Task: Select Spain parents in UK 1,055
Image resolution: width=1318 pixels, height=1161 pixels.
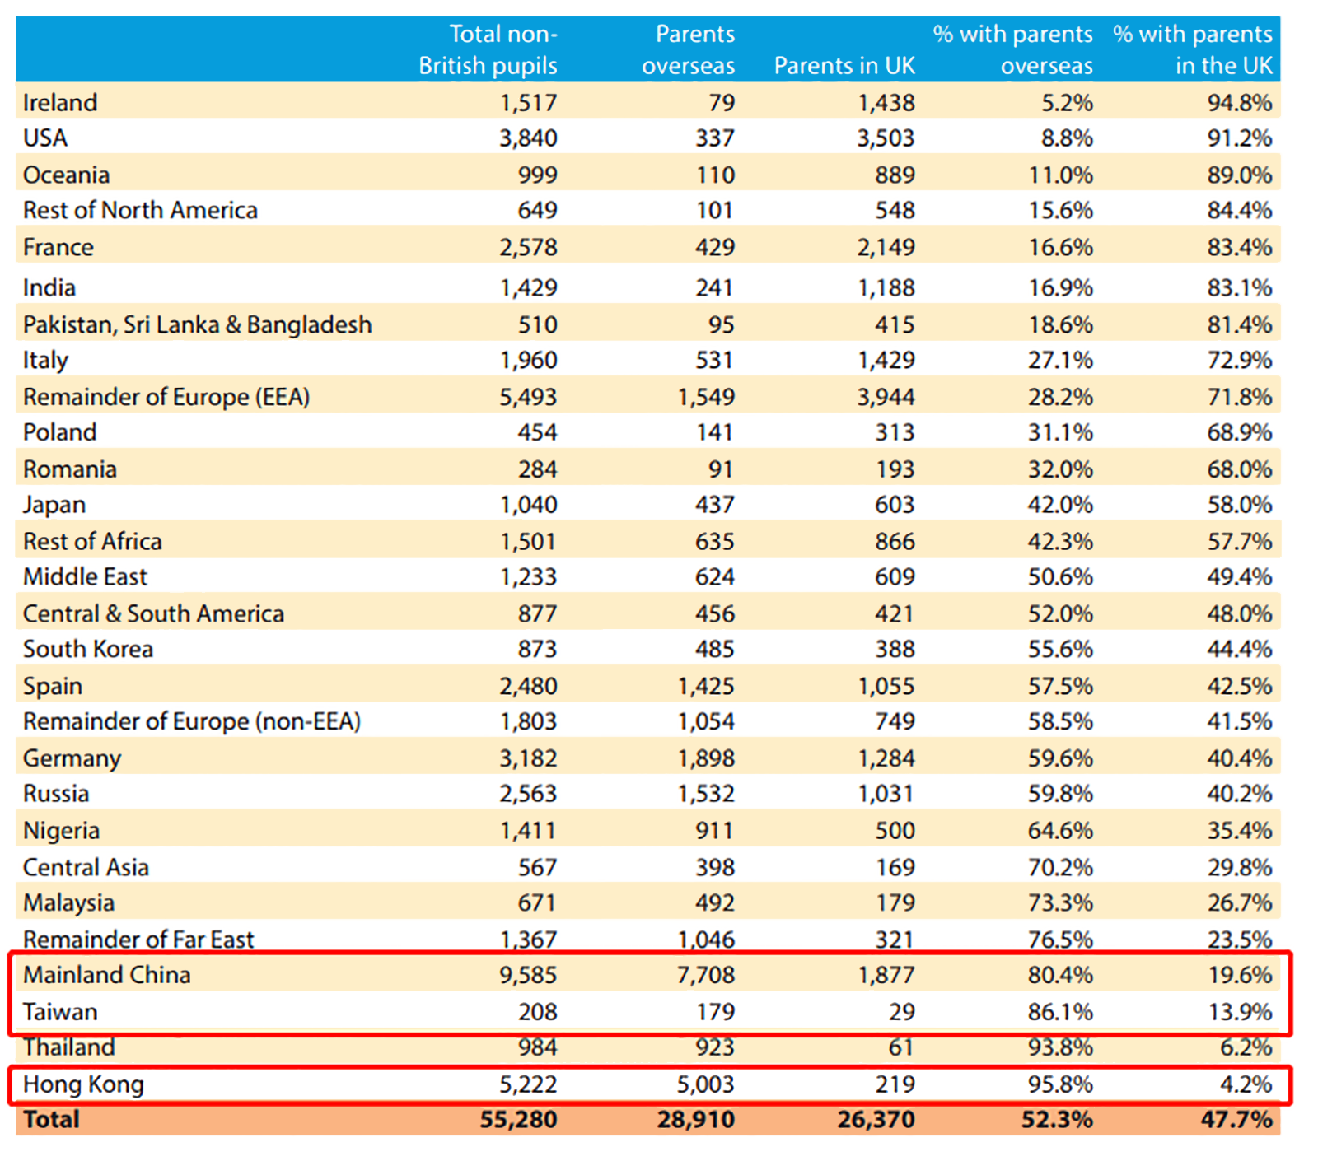Action: [886, 687]
